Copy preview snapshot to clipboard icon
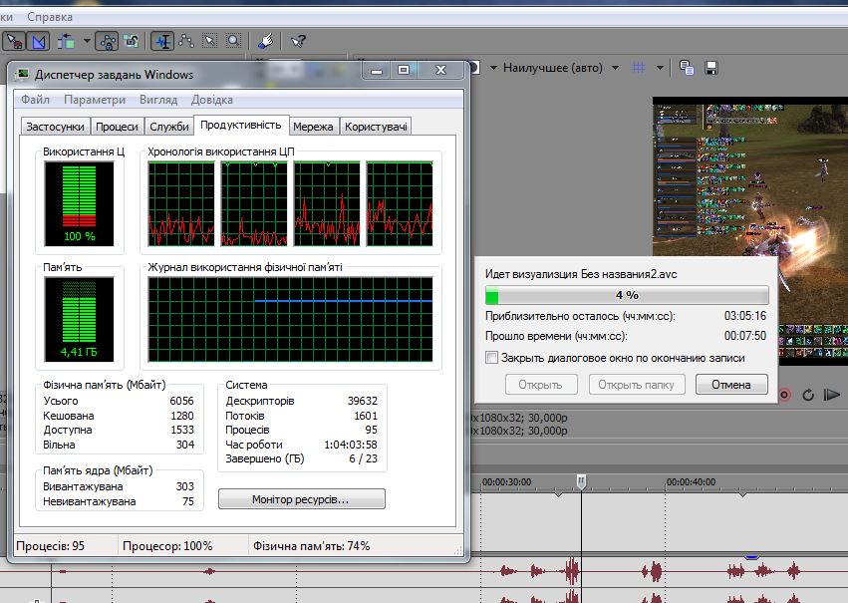The height and width of the screenshot is (603, 848). point(687,68)
